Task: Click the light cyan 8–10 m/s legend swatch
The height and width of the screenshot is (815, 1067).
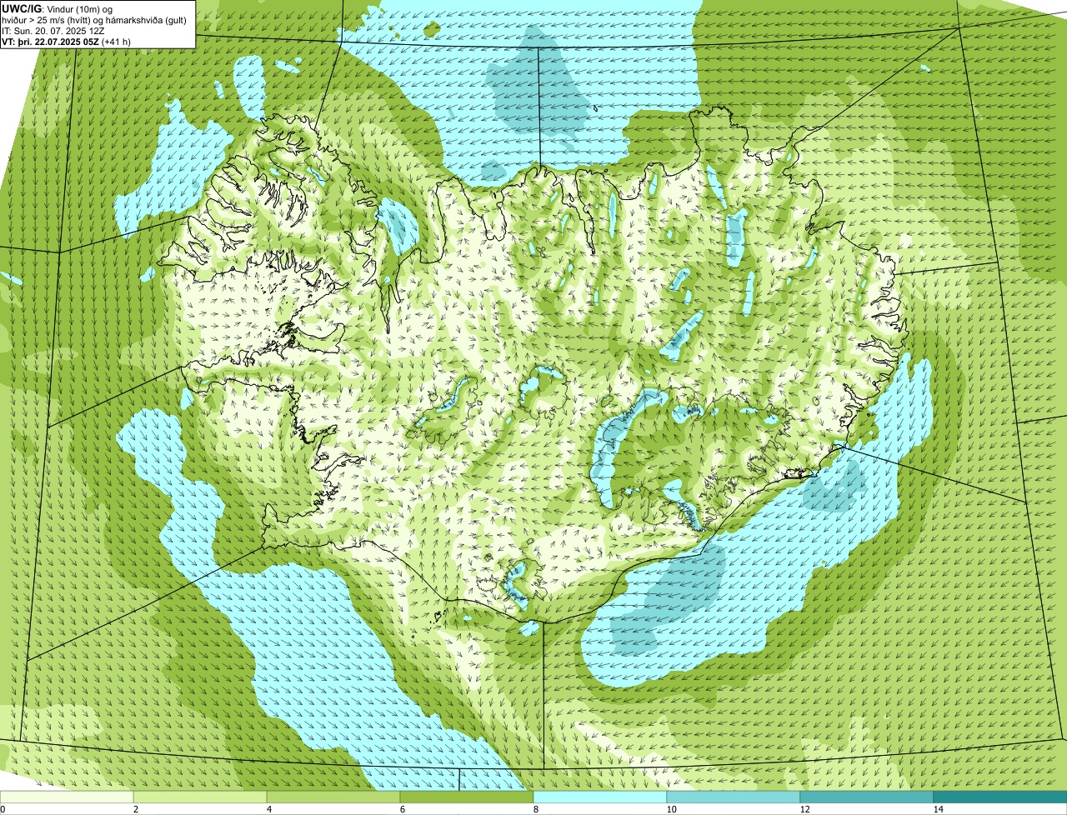Action: coord(600,797)
